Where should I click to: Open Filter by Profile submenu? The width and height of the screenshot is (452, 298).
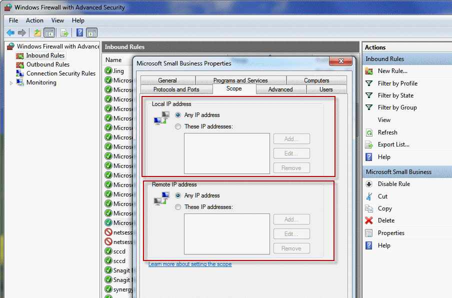pos(397,83)
